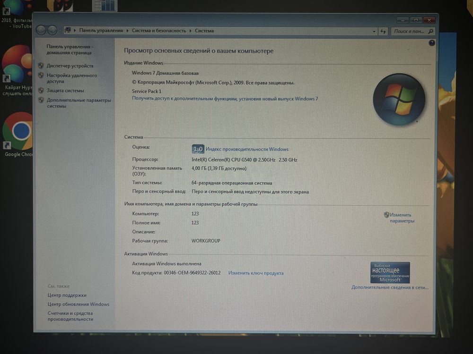This screenshot has width=473, height=354.
Task: Open Google Chrome desktop shortcut
Action: [x=18, y=135]
